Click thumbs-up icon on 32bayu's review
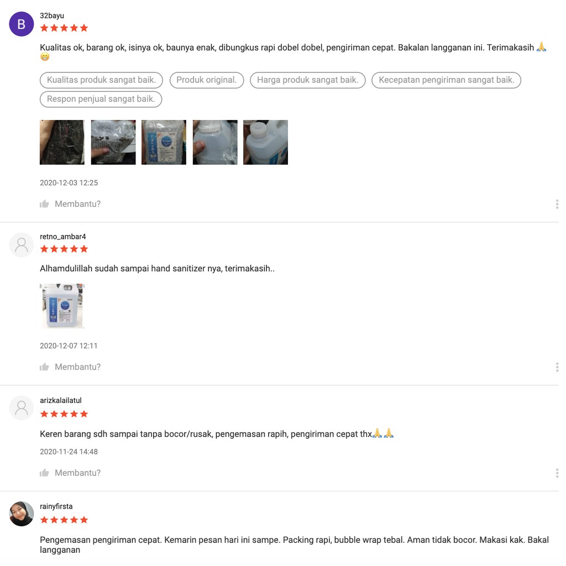Viewport: 566px width, 566px height. [x=44, y=204]
